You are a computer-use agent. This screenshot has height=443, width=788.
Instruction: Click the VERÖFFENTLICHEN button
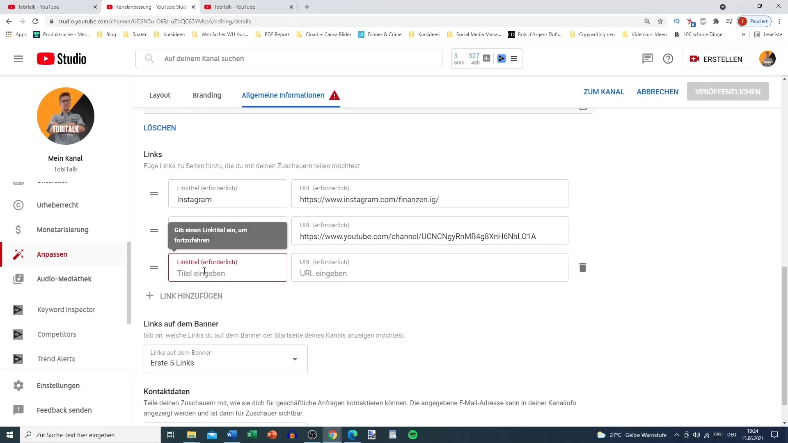pos(728,92)
